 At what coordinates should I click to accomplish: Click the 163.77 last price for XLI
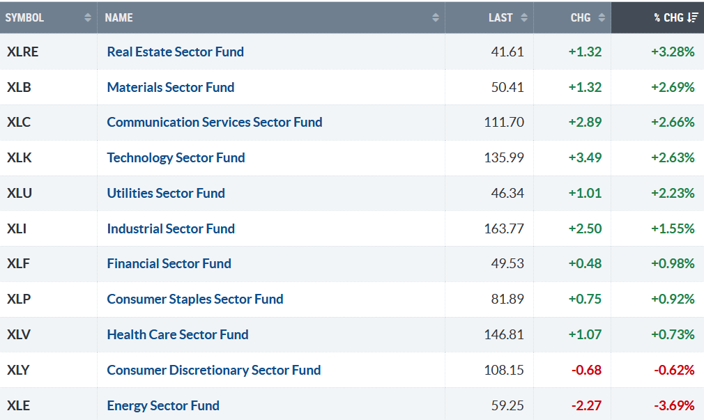504,228
